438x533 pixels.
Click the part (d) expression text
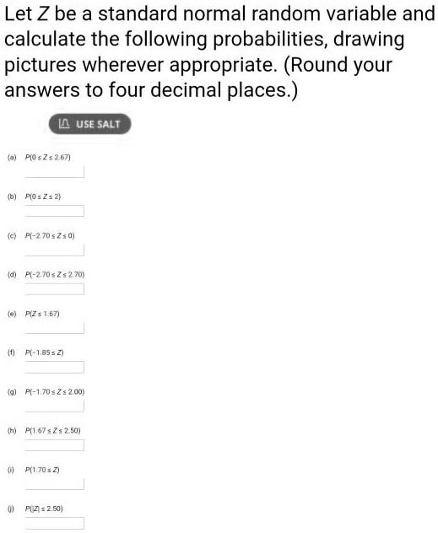(55, 274)
